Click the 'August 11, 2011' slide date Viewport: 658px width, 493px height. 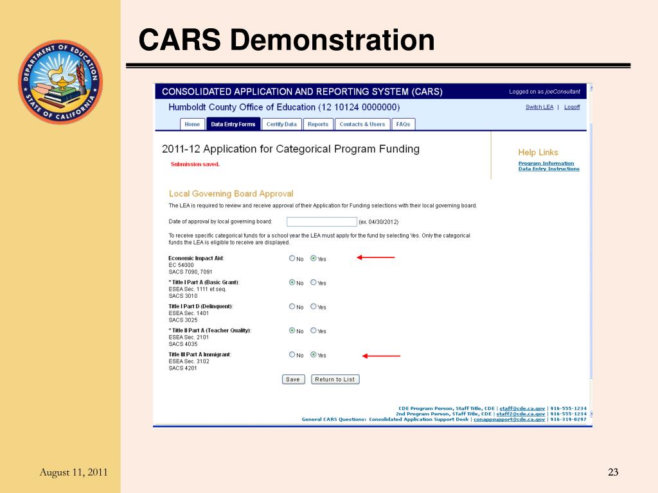[x=73, y=472]
